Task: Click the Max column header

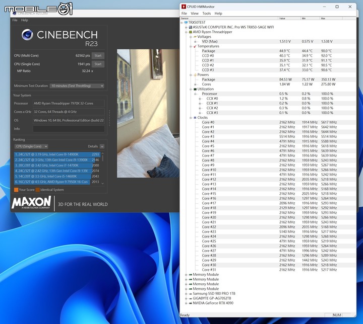Action: [331, 18]
